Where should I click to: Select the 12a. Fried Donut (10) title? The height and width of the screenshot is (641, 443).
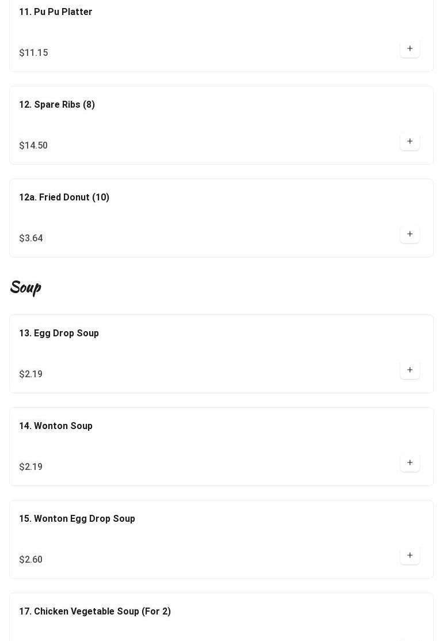(64, 198)
